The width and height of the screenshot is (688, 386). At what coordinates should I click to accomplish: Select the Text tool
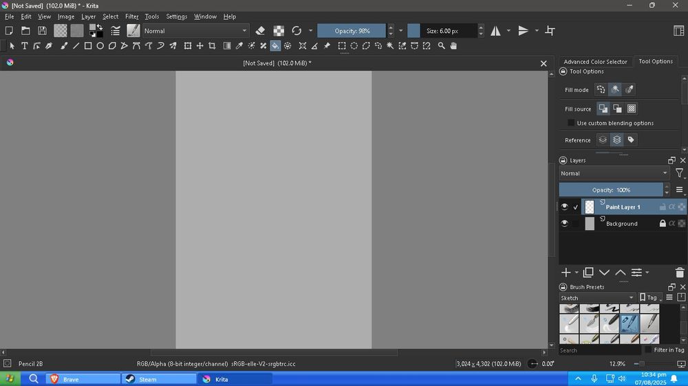point(25,45)
